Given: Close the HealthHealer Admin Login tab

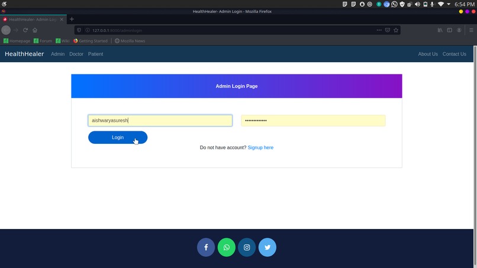Looking at the screenshot, I should coord(62,19).
